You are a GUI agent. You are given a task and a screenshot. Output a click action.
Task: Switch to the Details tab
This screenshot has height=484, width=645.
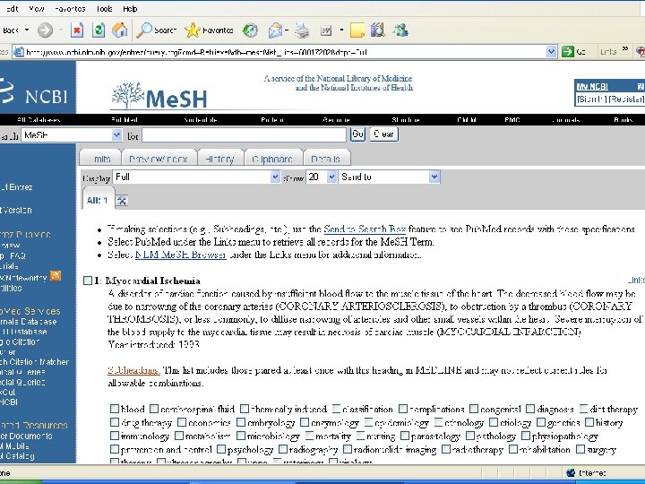pyautogui.click(x=326, y=159)
